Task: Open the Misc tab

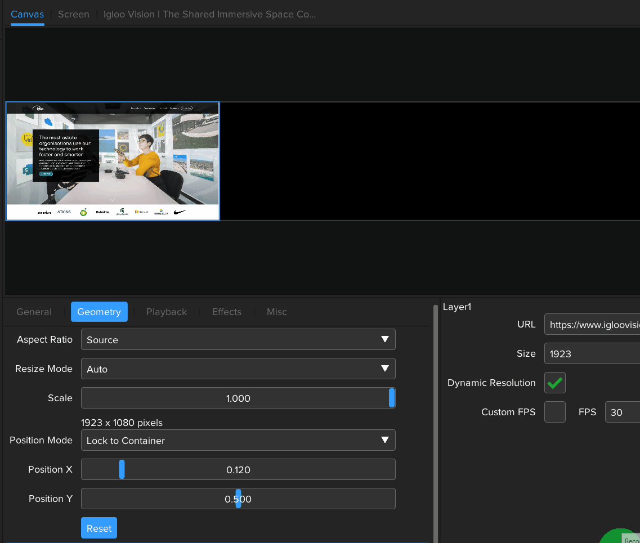Action: click(276, 312)
